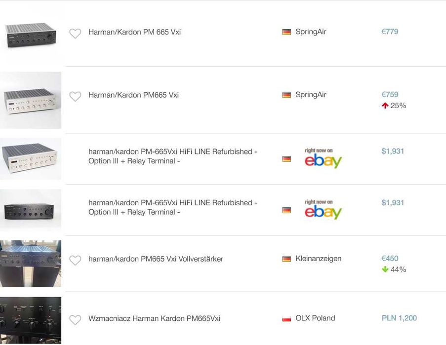This screenshot has width=446, height=345.
Task: Click the PLN 1,200 price
Action: click(x=399, y=318)
